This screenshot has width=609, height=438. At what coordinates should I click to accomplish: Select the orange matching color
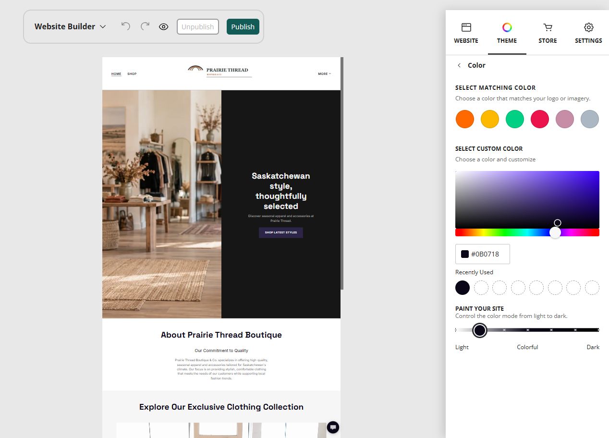pos(465,119)
